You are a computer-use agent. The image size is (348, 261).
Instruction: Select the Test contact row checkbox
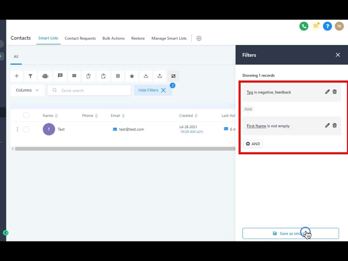(x=26, y=129)
